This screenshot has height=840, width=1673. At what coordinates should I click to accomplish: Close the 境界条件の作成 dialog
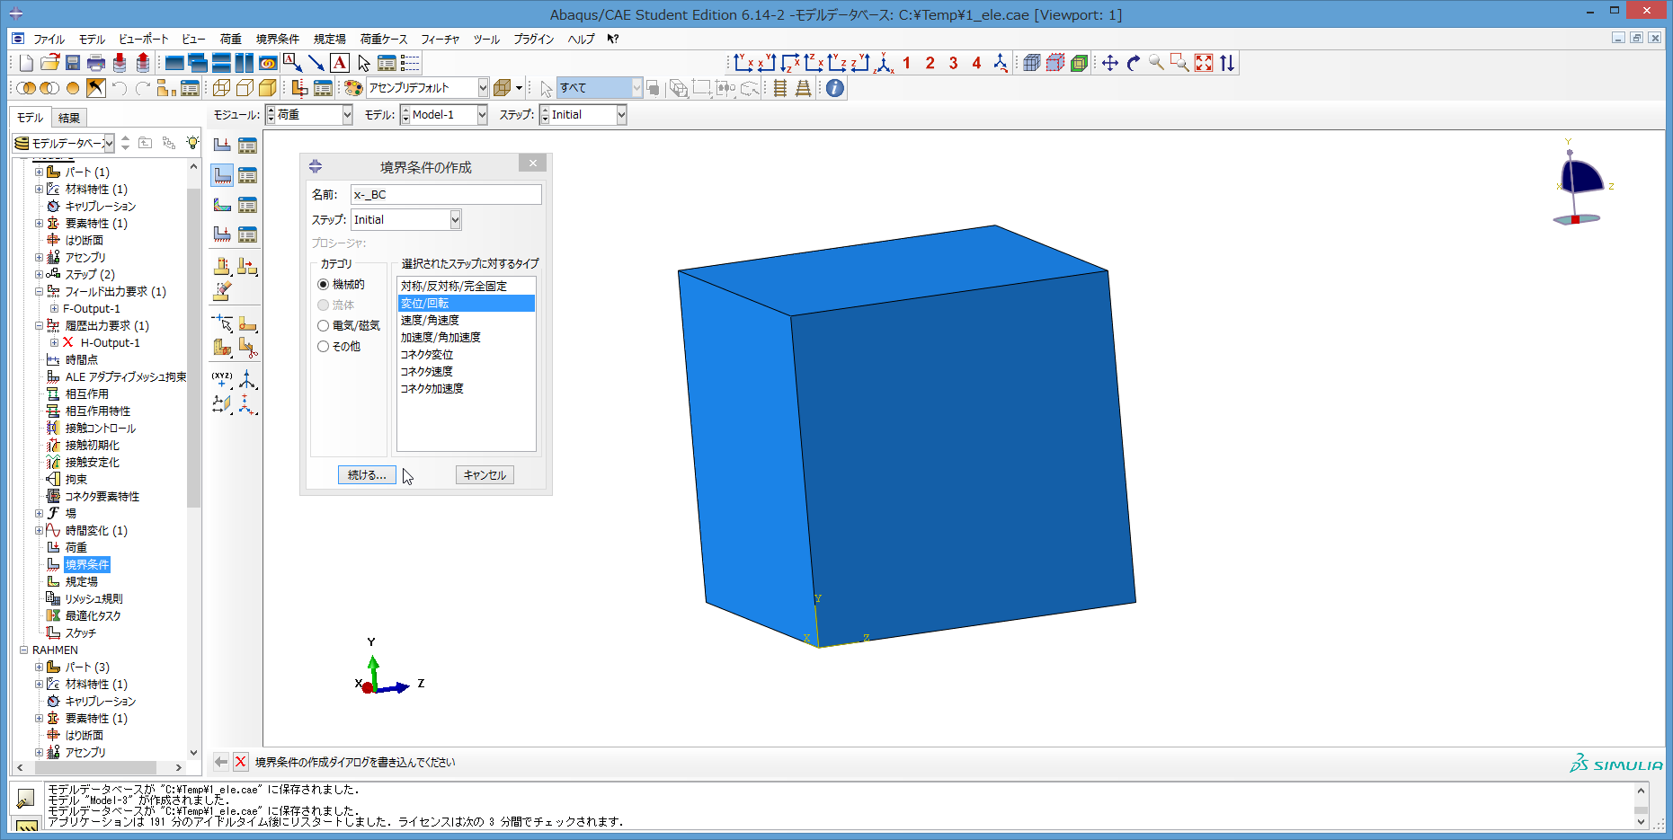[532, 163]
